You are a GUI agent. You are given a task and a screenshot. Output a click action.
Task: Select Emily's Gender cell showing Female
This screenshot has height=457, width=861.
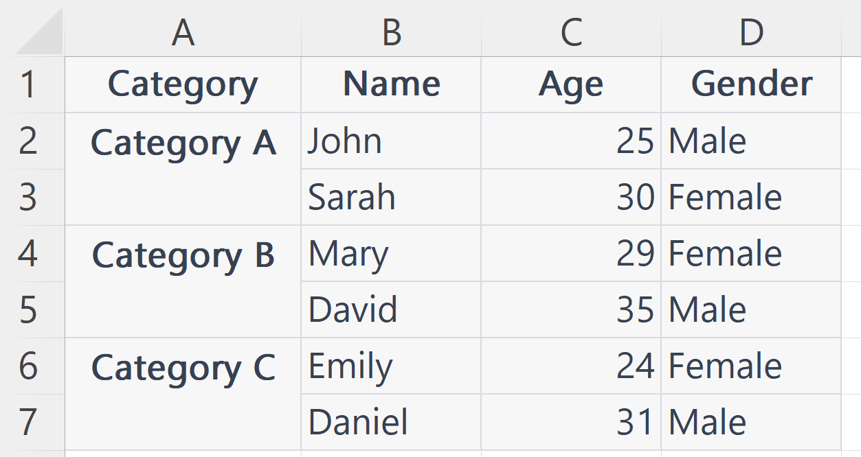tap(750, 365)
